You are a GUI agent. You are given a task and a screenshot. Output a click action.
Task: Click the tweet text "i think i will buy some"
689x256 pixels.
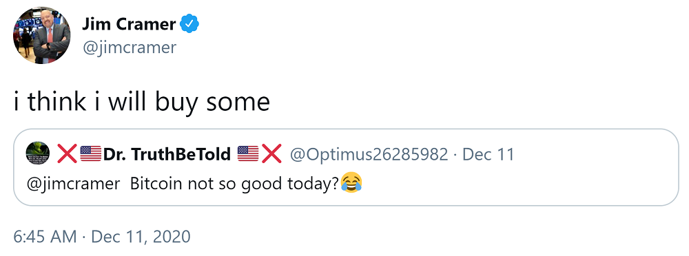[141, 103]
